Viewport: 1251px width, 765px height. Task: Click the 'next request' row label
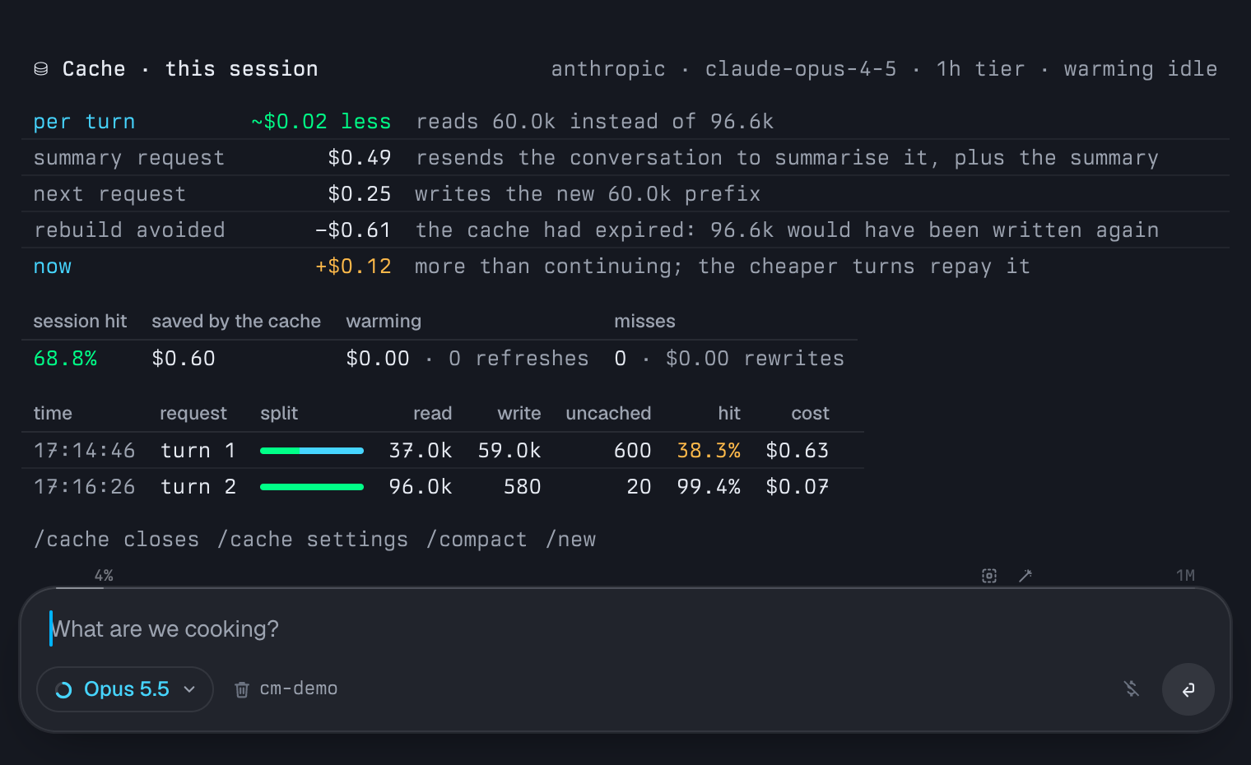pyautogui.click(x=109, y=194)
